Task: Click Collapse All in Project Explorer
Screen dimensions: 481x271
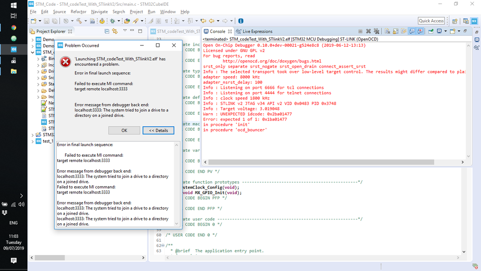Action: (107, 31)
